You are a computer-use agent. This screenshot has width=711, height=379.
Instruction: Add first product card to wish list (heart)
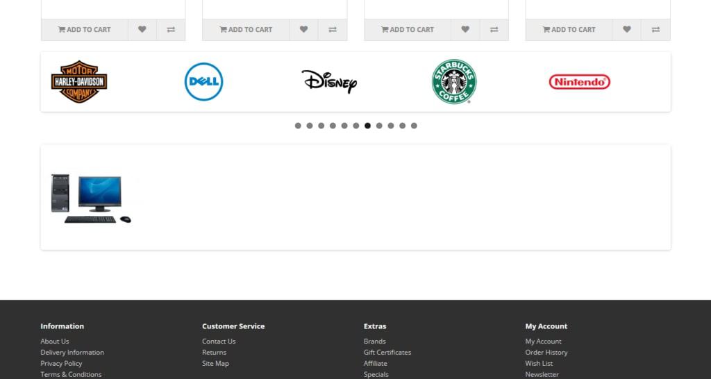[x=142, y=29]
